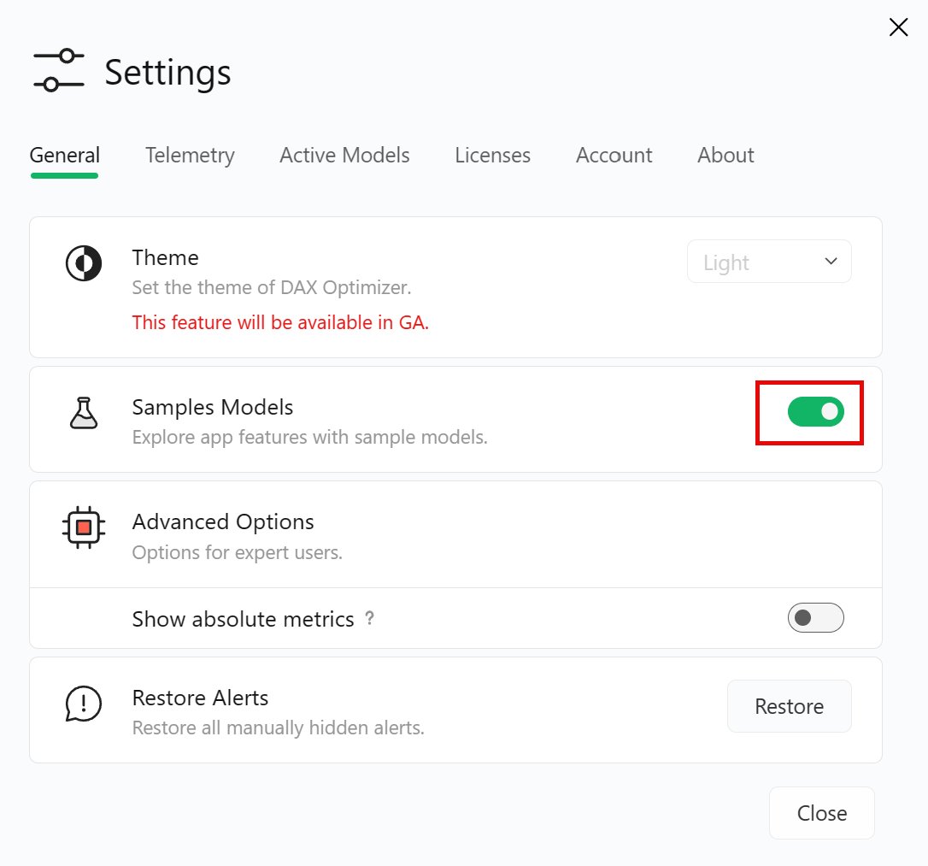Switch to the Telemetry tab
The height and width of the screenshot is (866, 928).
coord(189,155)
